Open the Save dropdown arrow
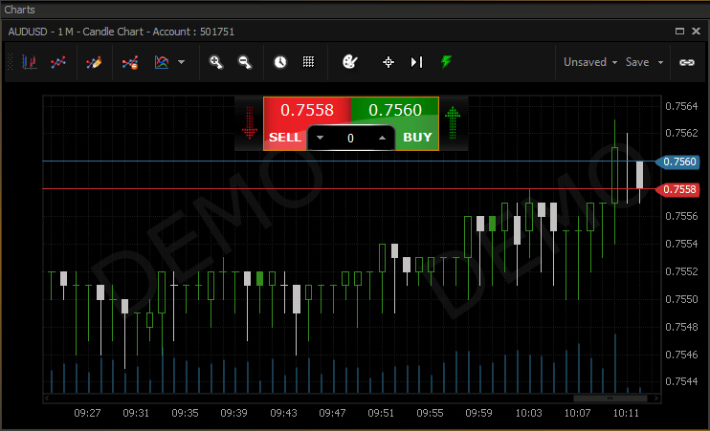This screenshot has width=710, height=431. pyautogui.click(x=660, y=62)
